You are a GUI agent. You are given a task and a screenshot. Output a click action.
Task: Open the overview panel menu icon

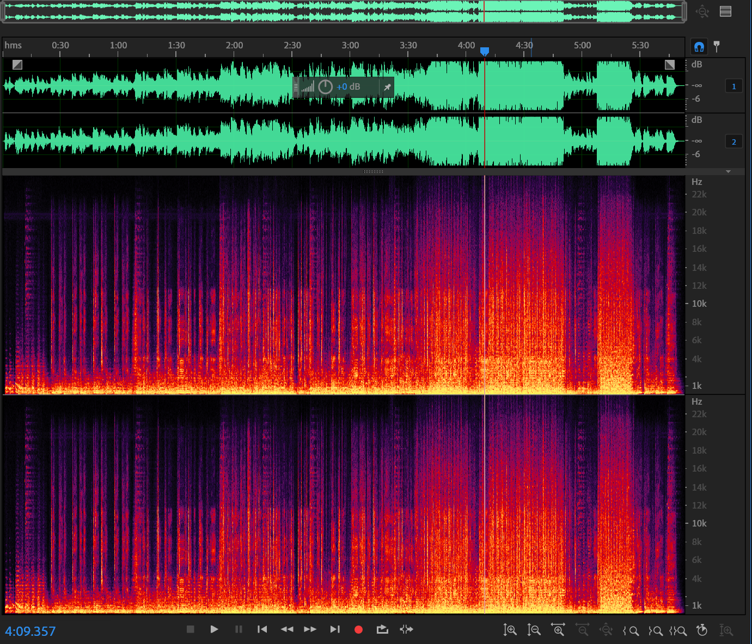[725, 11]
